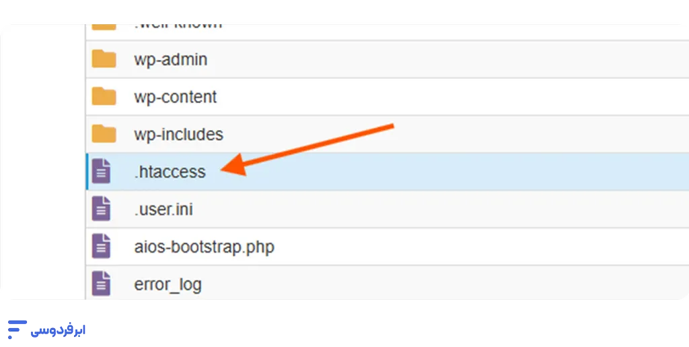
Task: Select the .htaccess file name
Action: (170, 172)
